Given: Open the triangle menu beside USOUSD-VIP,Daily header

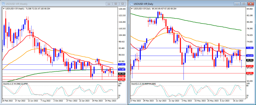Looking at the screenshot, I should 132,9.
